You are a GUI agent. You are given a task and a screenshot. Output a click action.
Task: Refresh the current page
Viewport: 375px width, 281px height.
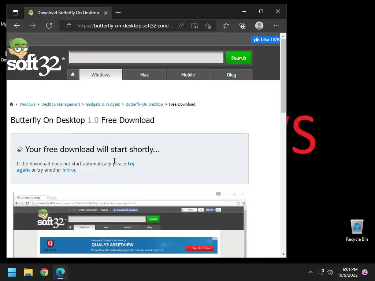49,26
